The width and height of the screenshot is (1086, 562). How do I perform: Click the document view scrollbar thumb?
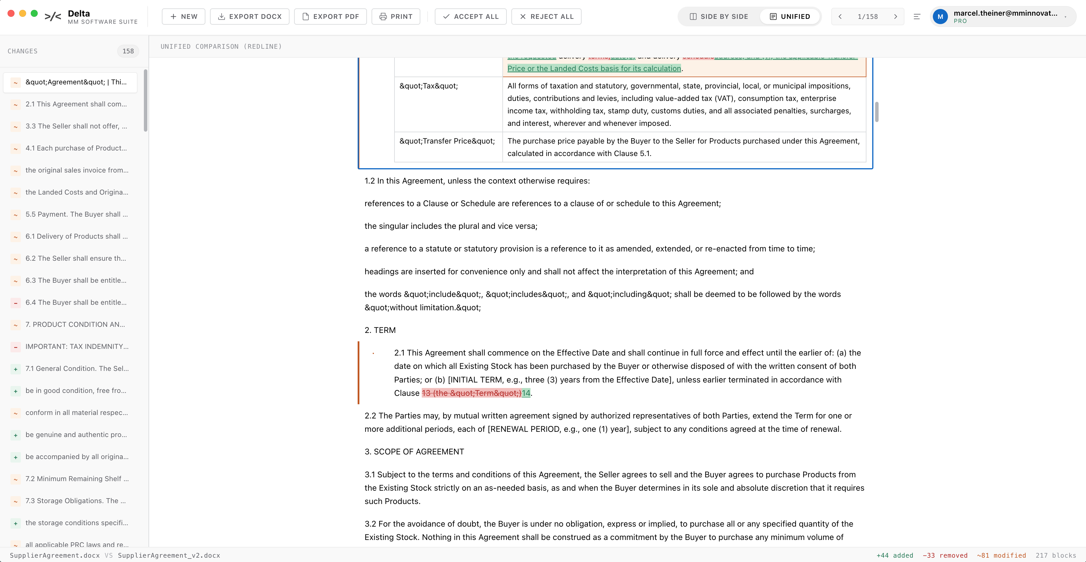click(x=877, y=112)
